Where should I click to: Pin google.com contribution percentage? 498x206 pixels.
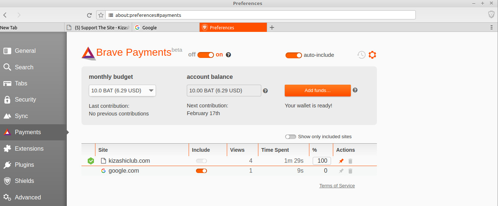point(341,171)
